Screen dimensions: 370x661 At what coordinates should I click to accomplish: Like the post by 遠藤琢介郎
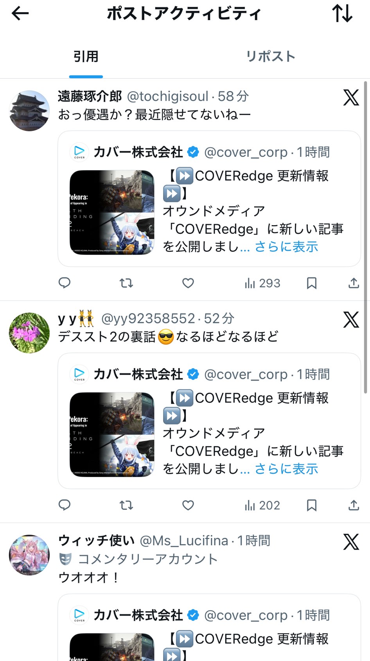coord(188,283)
